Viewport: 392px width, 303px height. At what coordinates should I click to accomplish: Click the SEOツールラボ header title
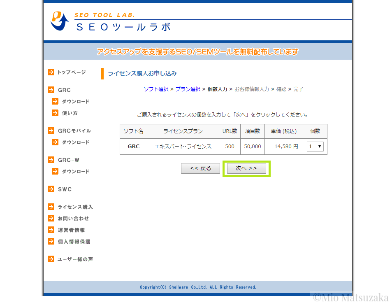(x=123, y=27)
